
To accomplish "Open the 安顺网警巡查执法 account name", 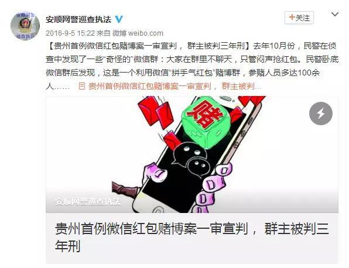I will coord(78,19).
